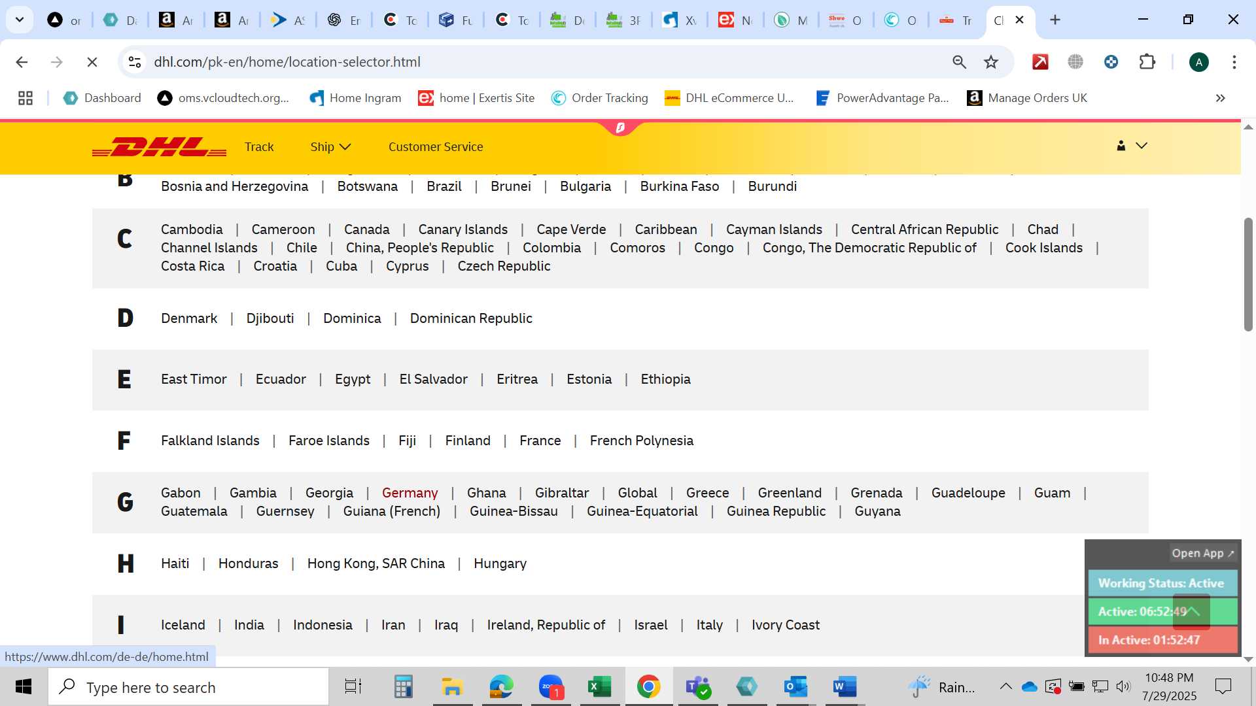The image size is (1256, 706).
Task: Open the Dashboard bookmark
Action: [x=103, y=98]
